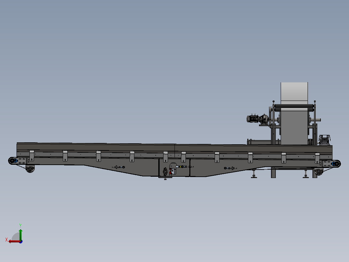Screen dimensions: 349x262
Task: Click the green Y axis arrow of the triad
Action: (x=20, y=234)
